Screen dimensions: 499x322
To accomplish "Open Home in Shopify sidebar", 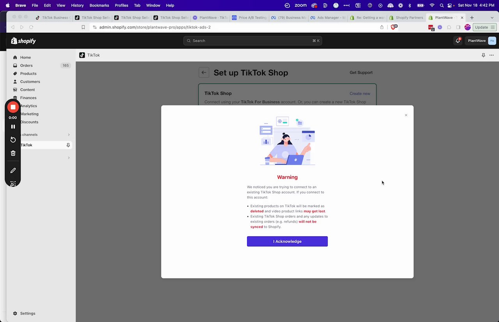I will pyautogui.click(x=25, y=57).
